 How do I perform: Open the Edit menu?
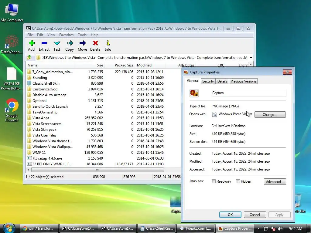[40, 35]
